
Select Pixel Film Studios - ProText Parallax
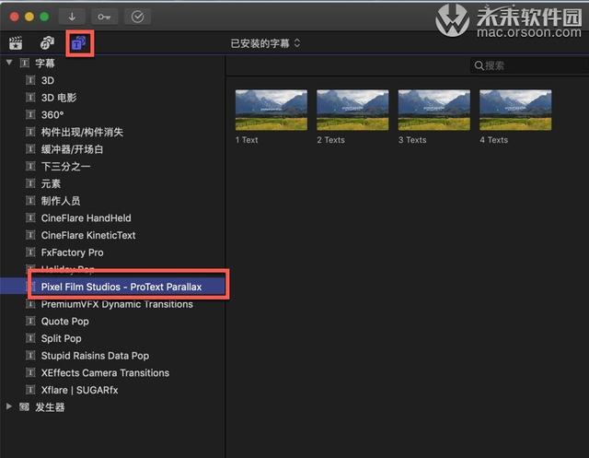point(121,287)
